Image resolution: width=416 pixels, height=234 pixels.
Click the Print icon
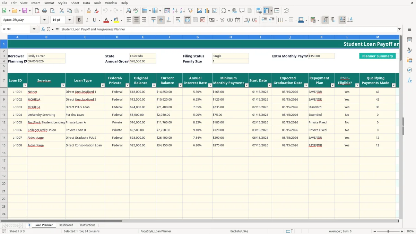pos(45,11)
